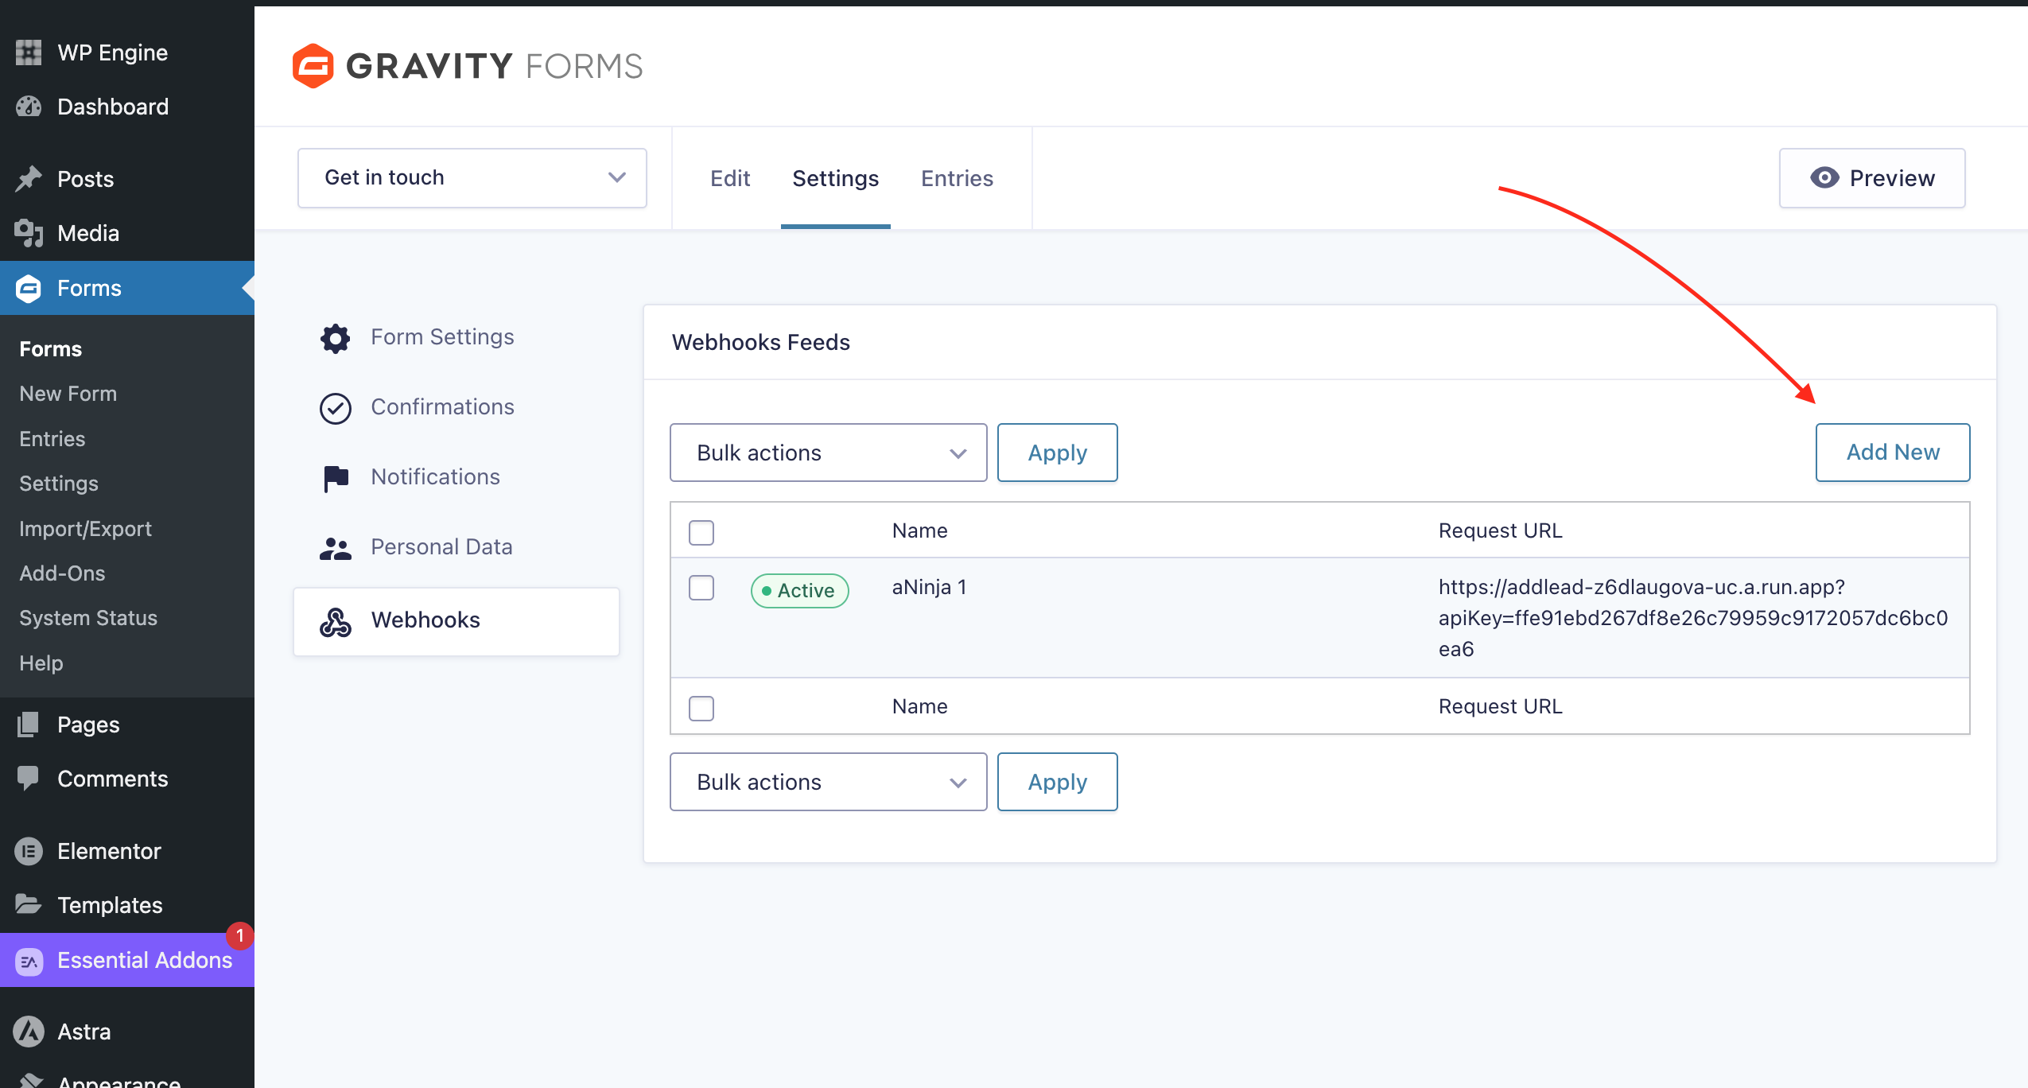This screenshot has height=1088, width=2028.
Task: Click the Notifications flag icon
Action: (335, 478)
